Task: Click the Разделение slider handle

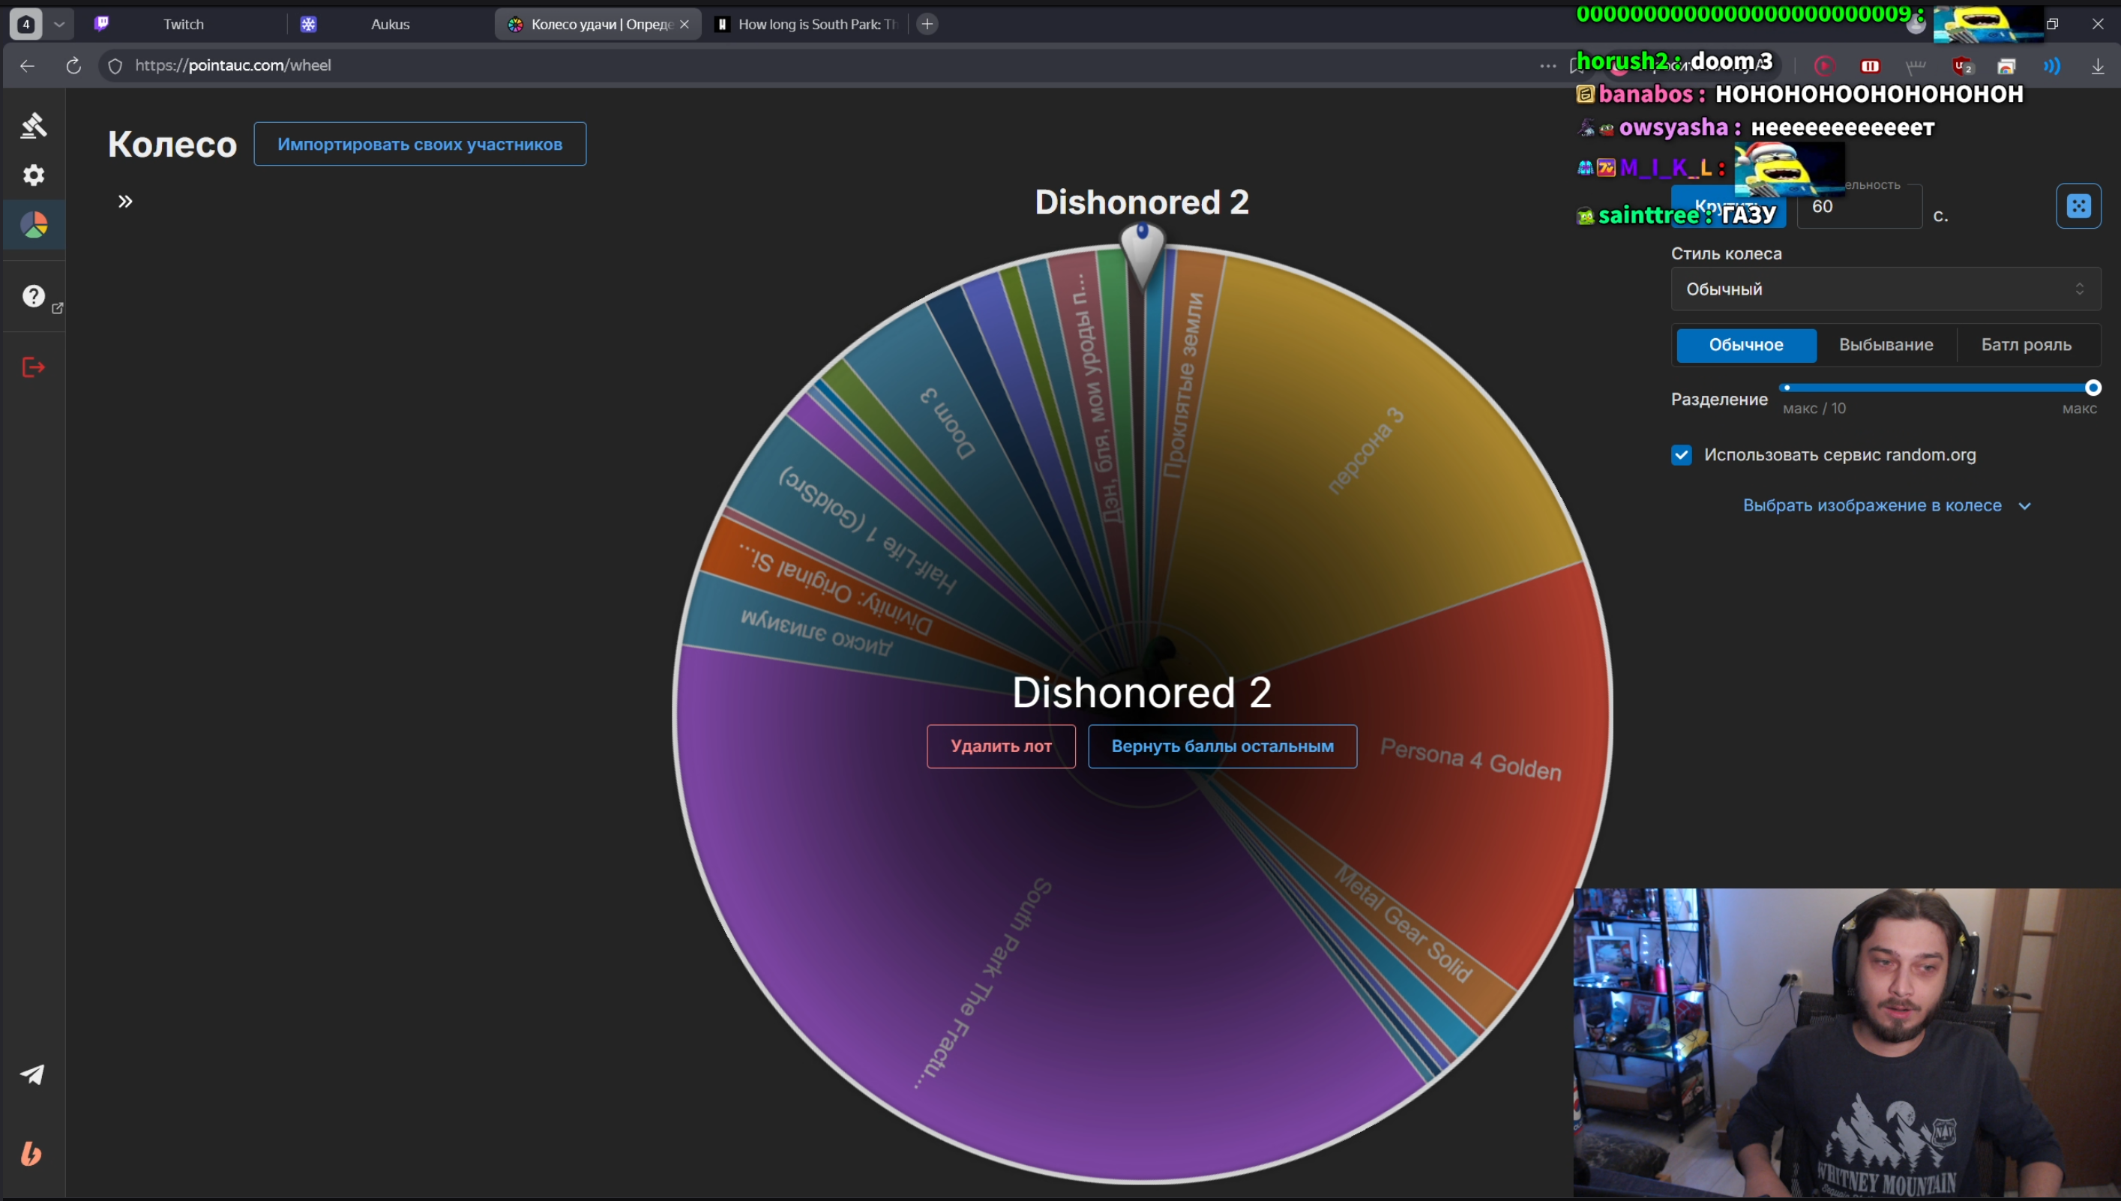Action: [x=2093, y=388]
